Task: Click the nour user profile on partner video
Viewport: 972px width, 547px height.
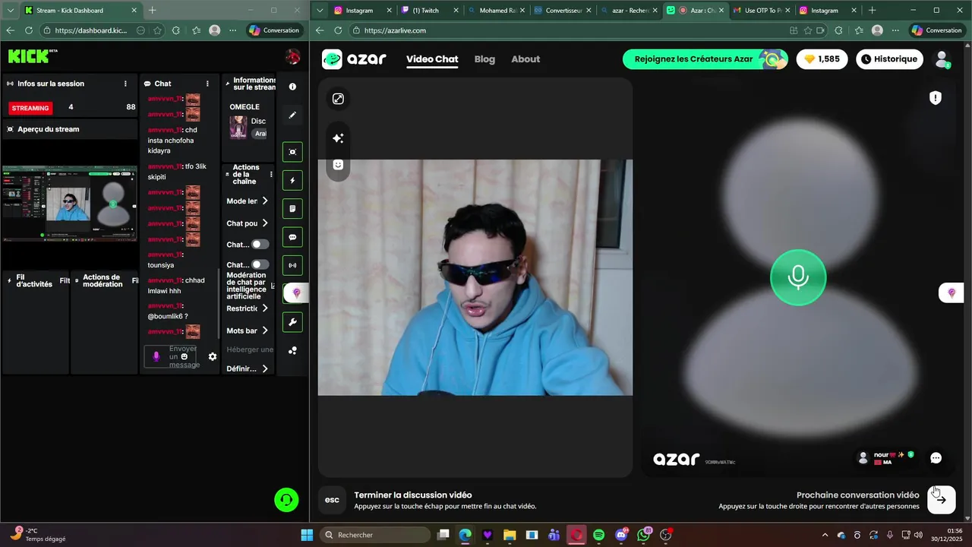Action: (x=885, y=457)
